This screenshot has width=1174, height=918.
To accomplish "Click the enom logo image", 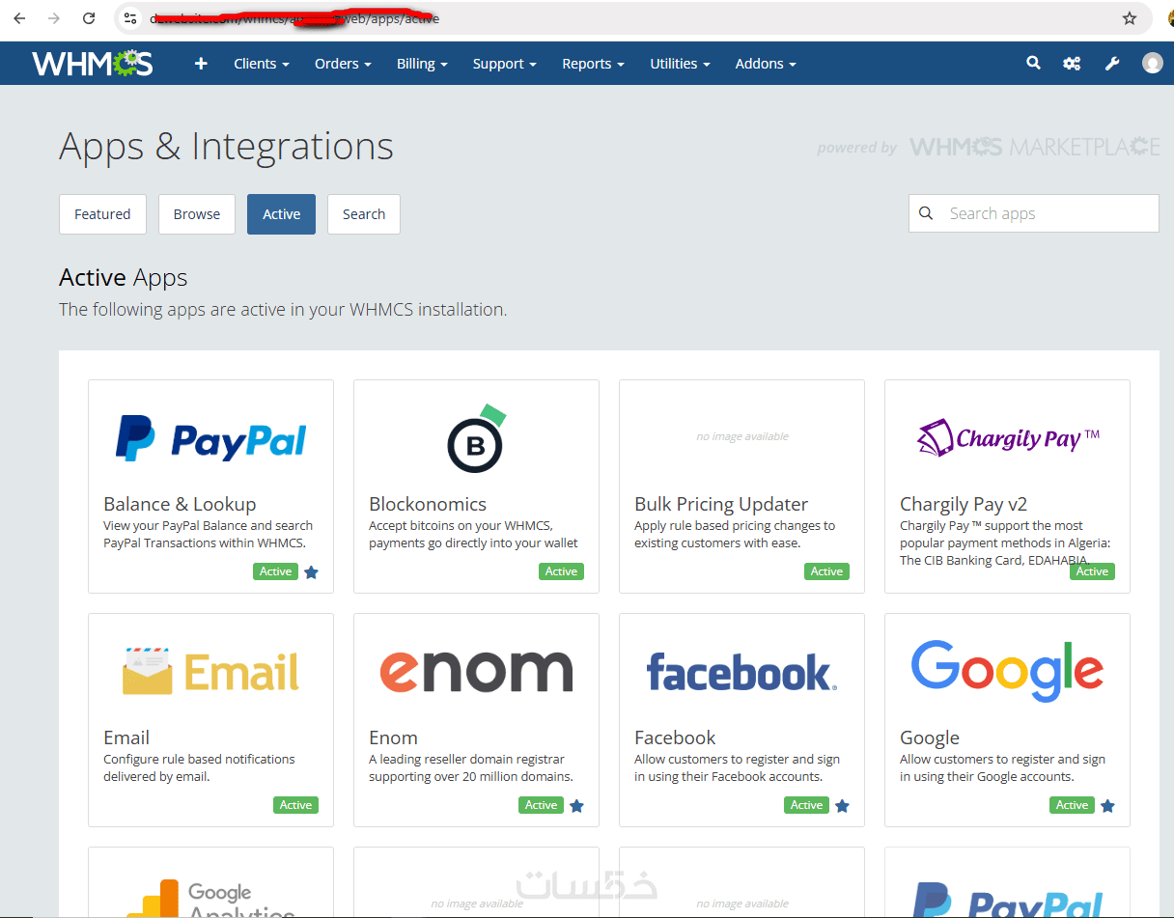I will click(x=476, y=671).
